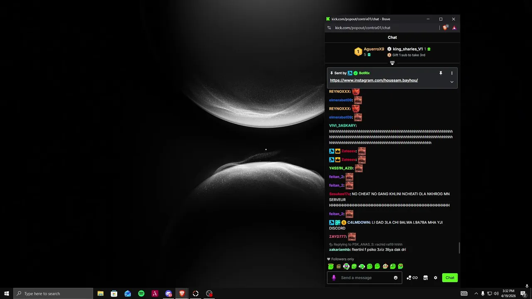
Task: Click Gift 1 sub to take 3rd
Action: (x=409, y=55)
